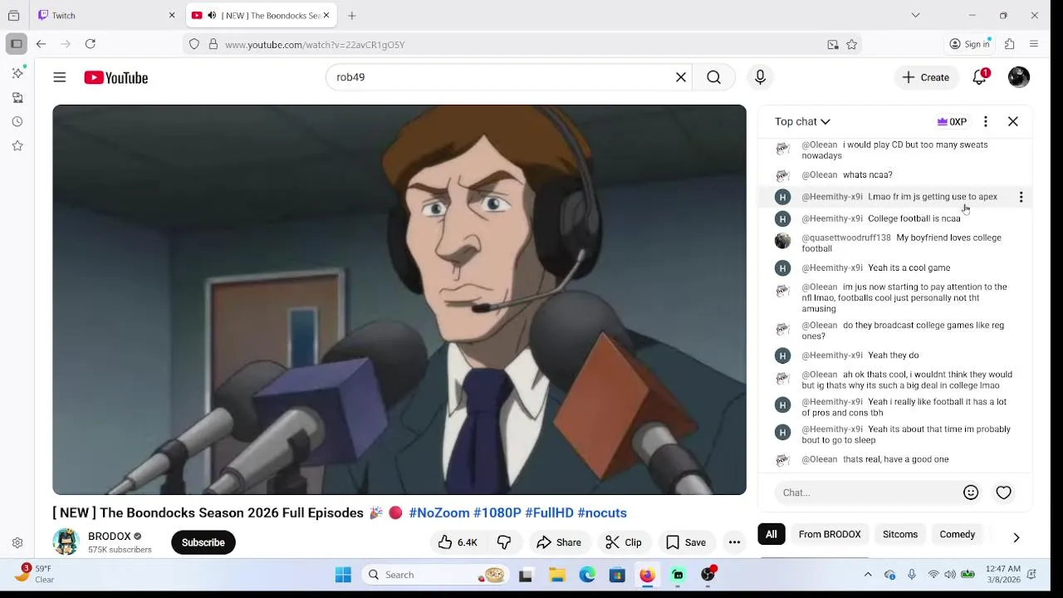
Task: Open synced tabs in Firefox sidebar
Action: tap(17, 97)
